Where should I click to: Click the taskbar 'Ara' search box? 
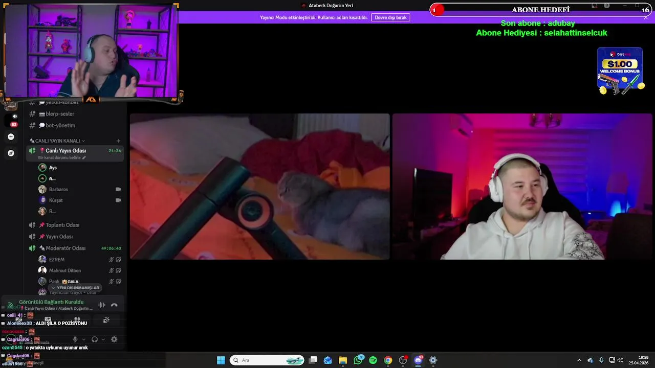coord(267,360)
